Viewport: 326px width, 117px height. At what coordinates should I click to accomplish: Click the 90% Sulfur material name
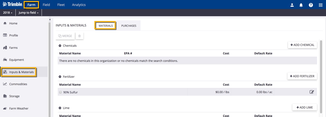pyautogui.click(x=71, y=92)
